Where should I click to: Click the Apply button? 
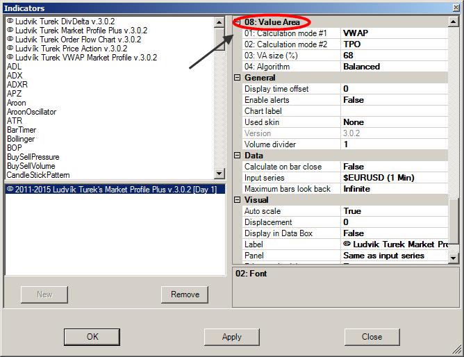(x=232, y=337)
